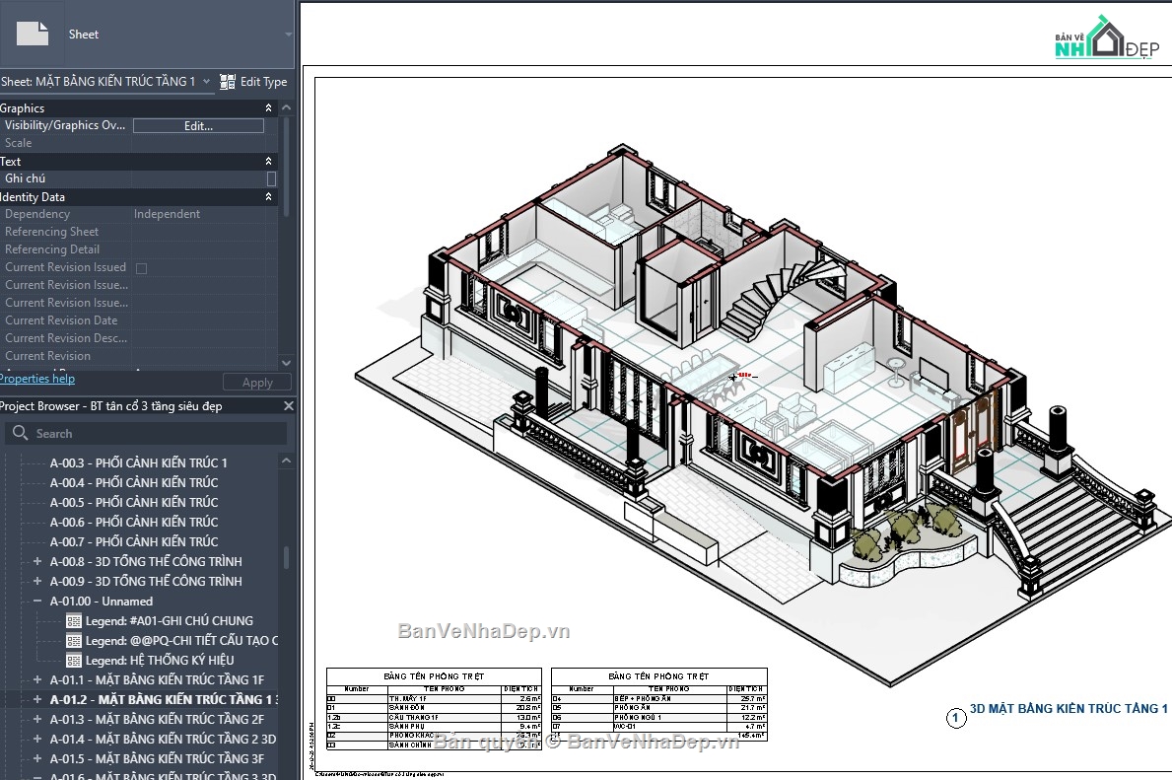Click the Bản Vẽ Nhà Đẹp logo

[1106, 38]
